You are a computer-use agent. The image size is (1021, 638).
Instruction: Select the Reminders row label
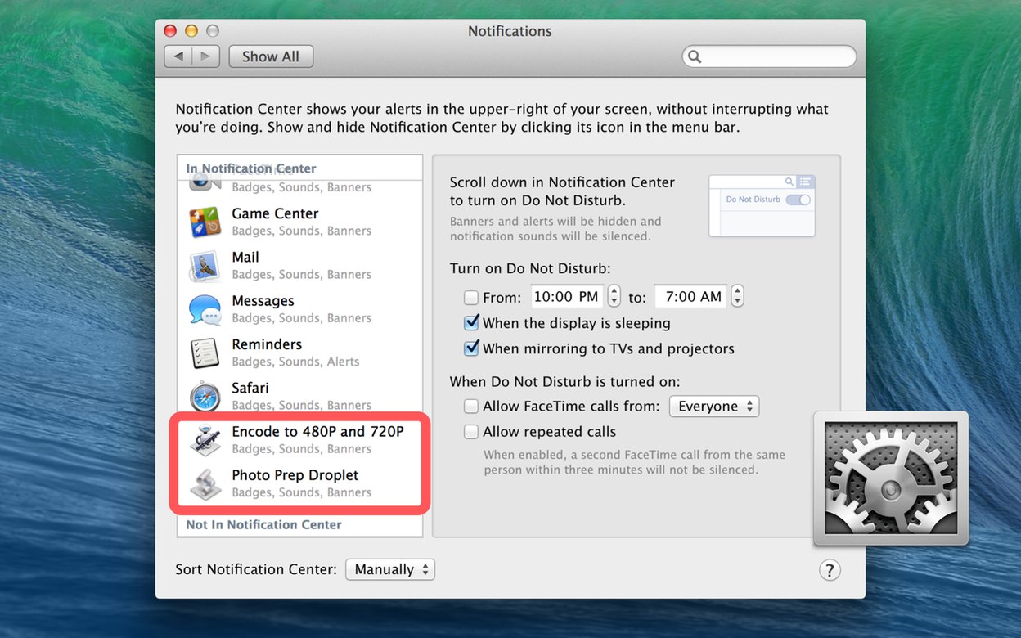tap(267, 344)
